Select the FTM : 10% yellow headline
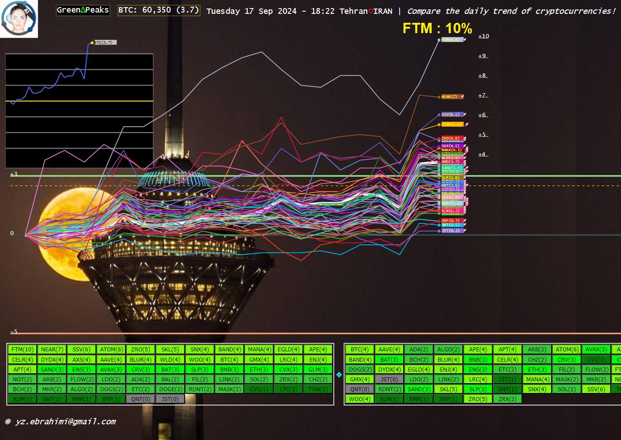621x440 pixels. pos(437,28)
